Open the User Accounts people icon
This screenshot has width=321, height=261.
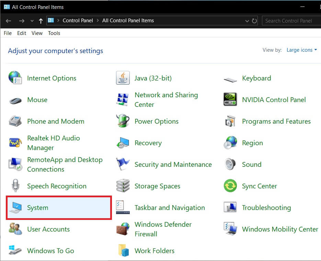coord(15,229)
